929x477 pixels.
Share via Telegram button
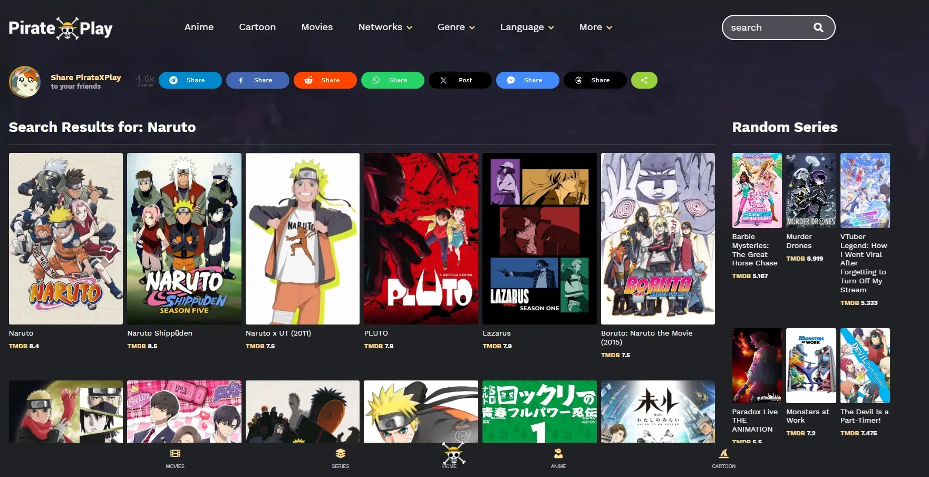tap(190, 80)
